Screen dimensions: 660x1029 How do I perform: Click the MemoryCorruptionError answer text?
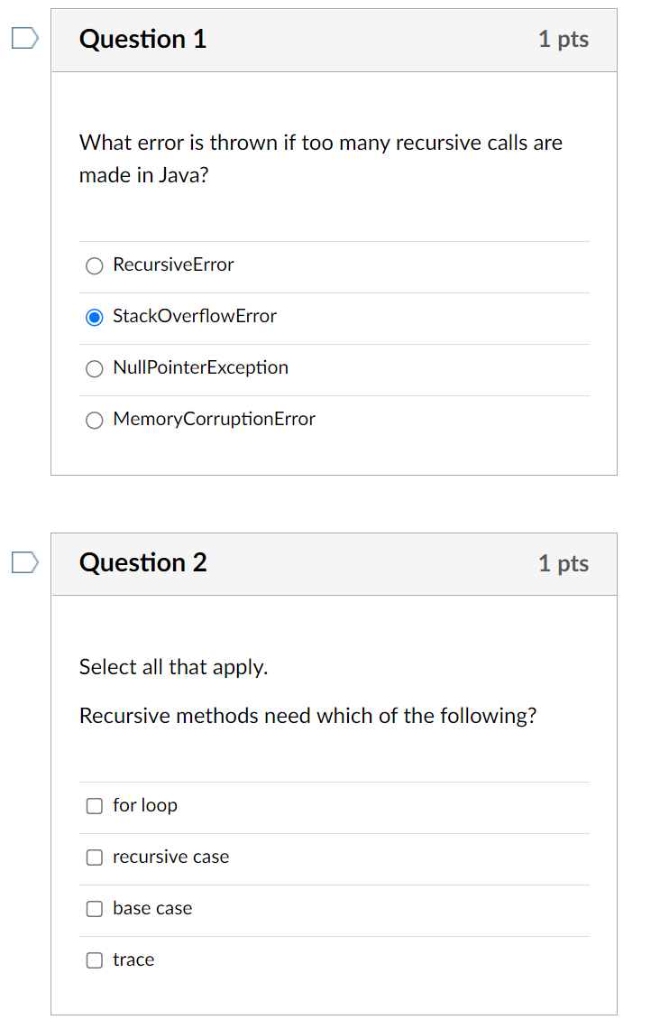click(x=214, y=419)
